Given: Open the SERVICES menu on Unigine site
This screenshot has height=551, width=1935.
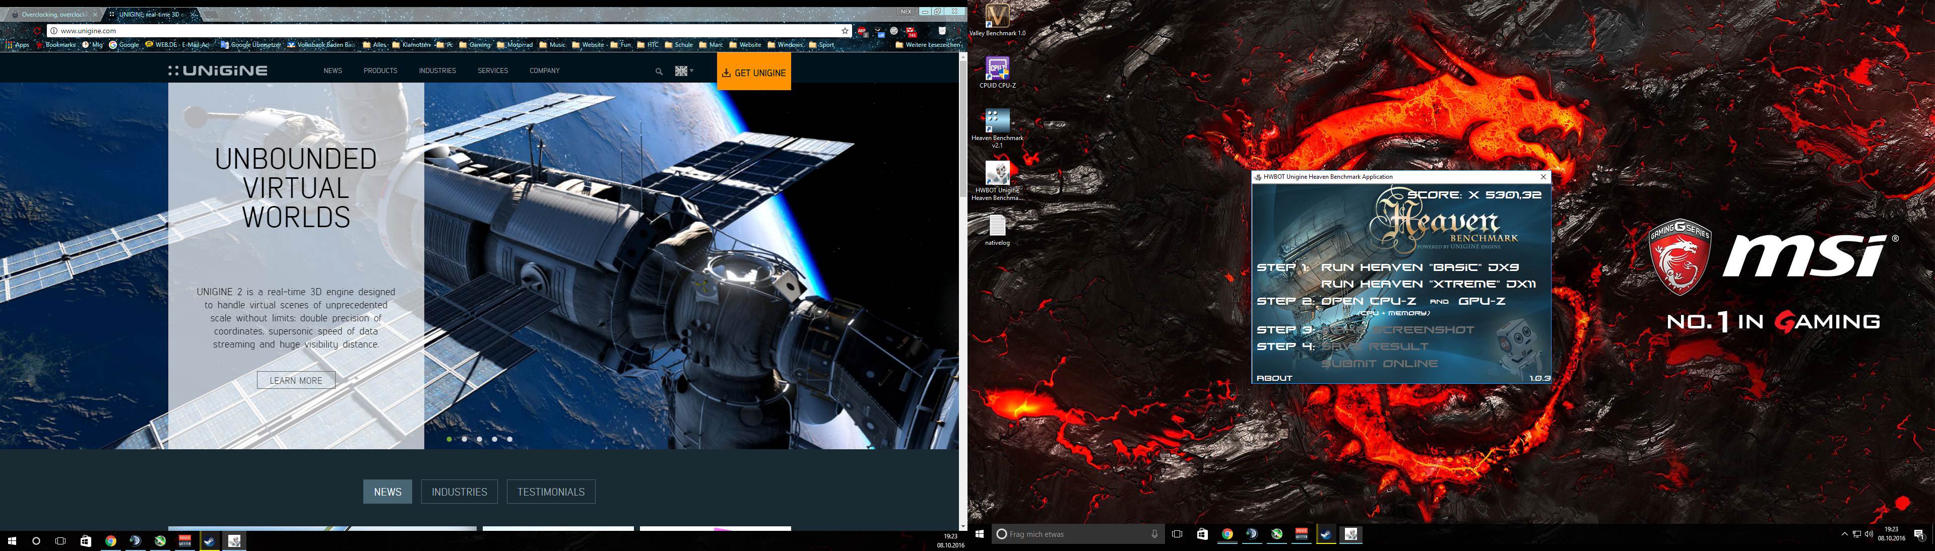Looking at the screenshot, I should click(x=493, y=71).
